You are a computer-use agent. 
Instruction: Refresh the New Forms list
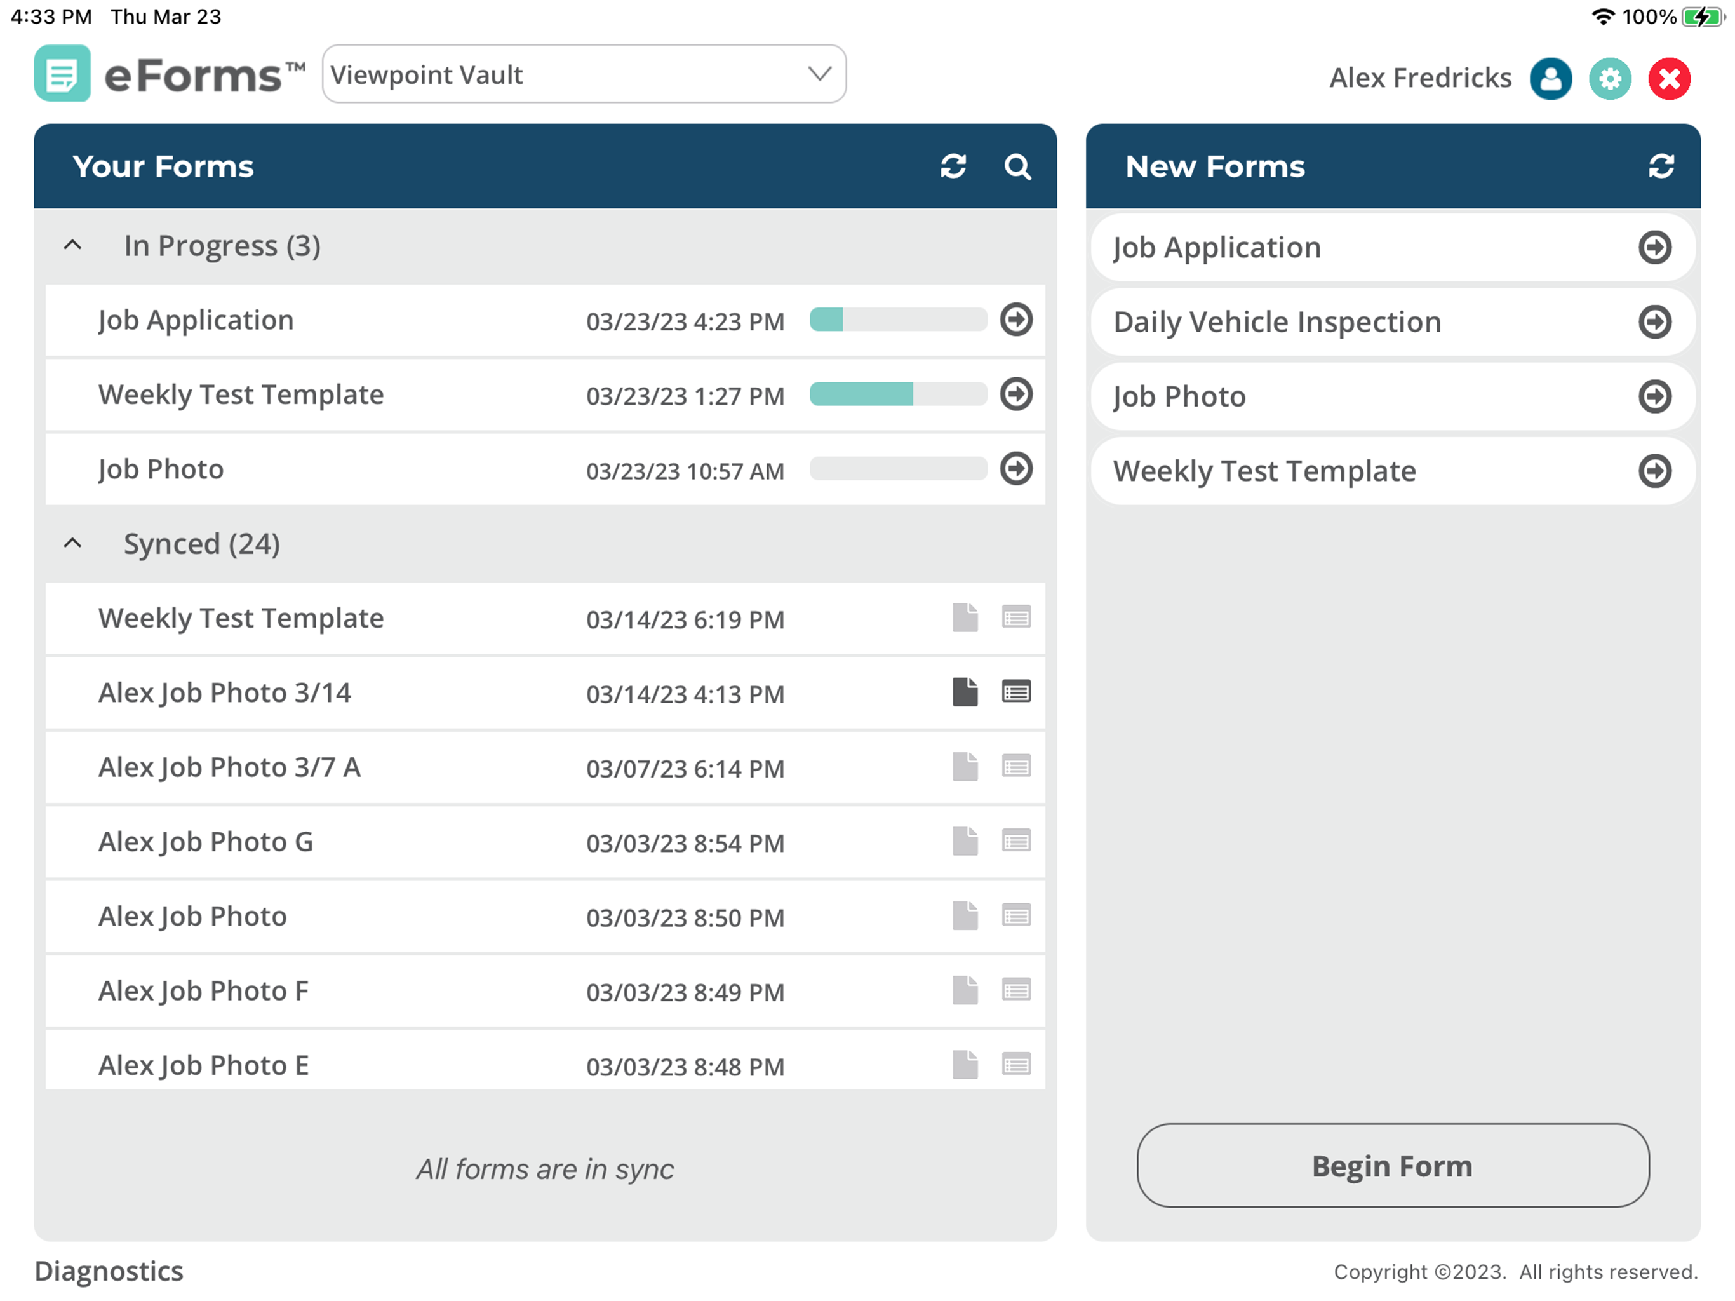[1661, 166]
